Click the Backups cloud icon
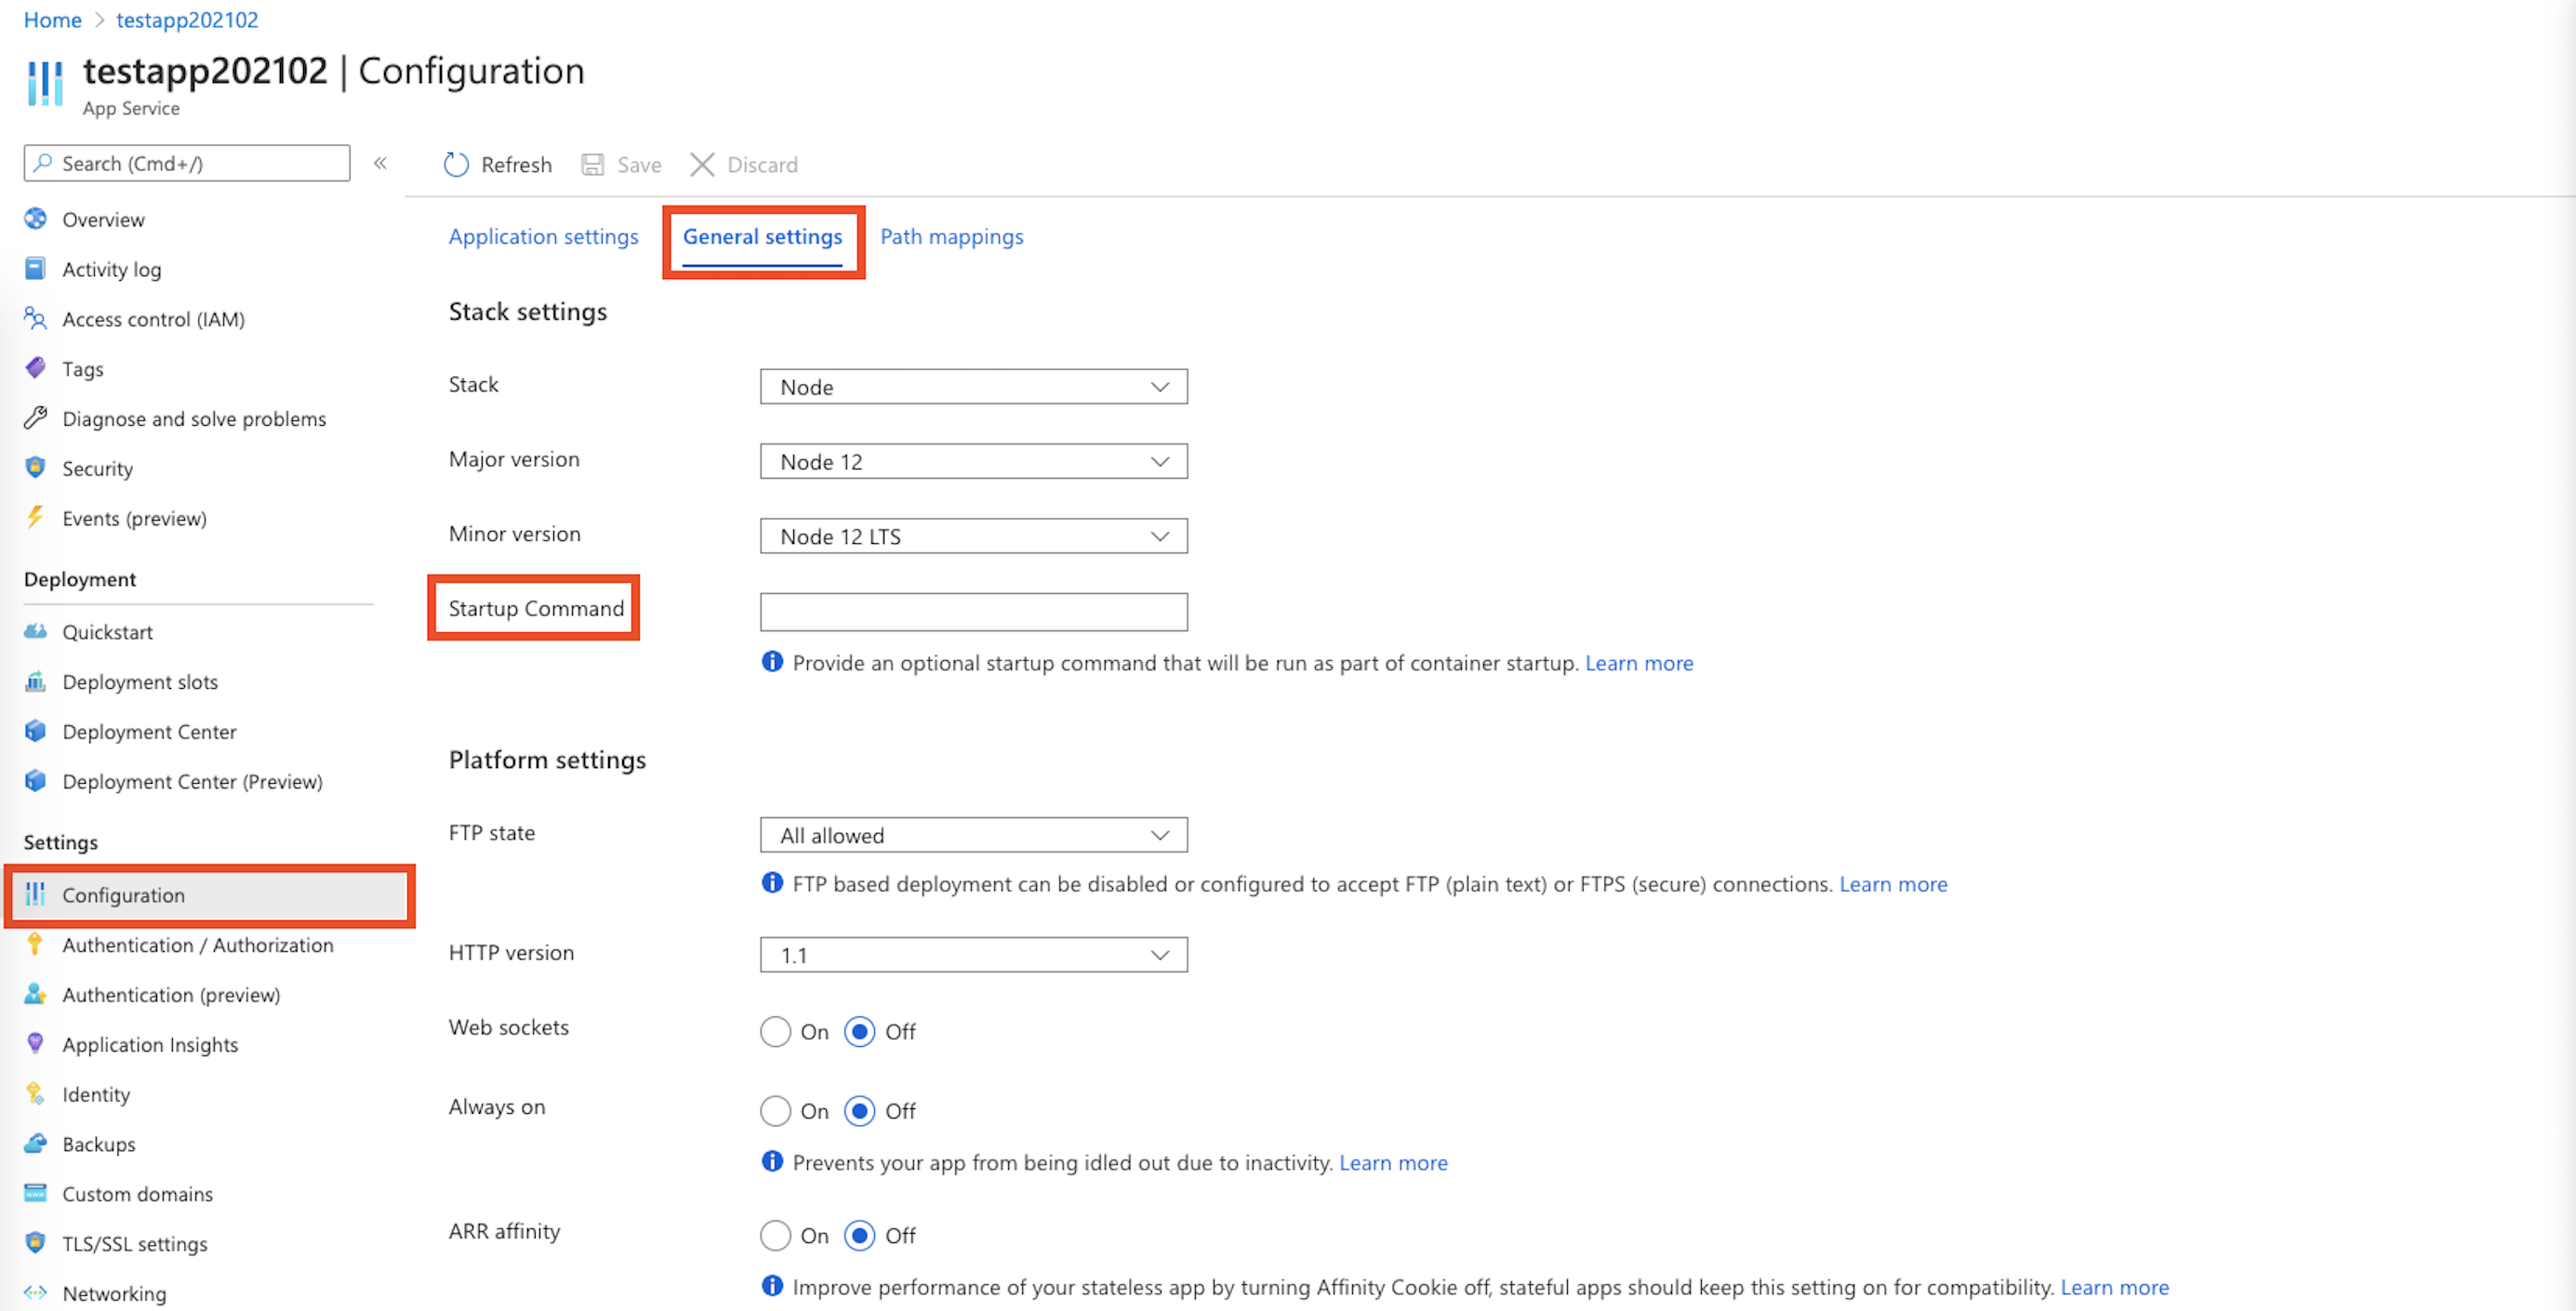Screen dimensions: 2576x1311 click(x=36, y=1143)
